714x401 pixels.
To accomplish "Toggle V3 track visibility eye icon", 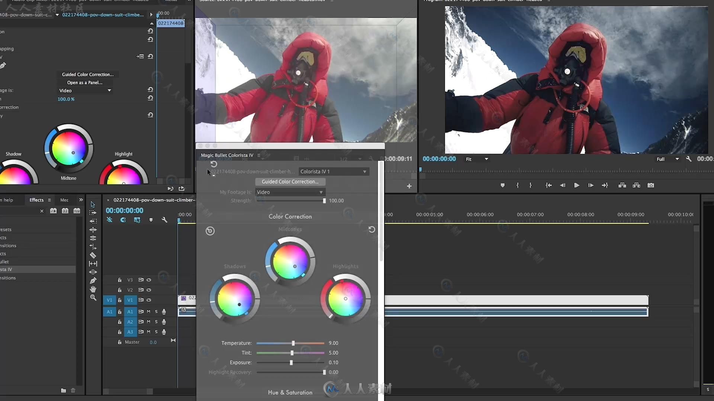I will (x=149, y=280).
